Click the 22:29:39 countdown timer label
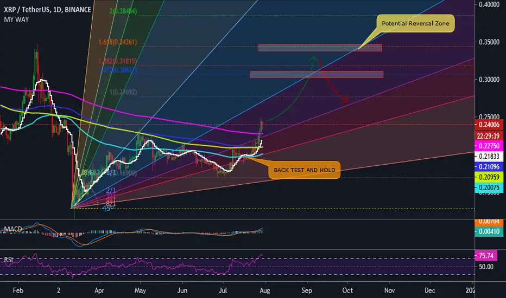Image resolution: width=506 pixels, height=298 pixels. click(x=489, y=136)
